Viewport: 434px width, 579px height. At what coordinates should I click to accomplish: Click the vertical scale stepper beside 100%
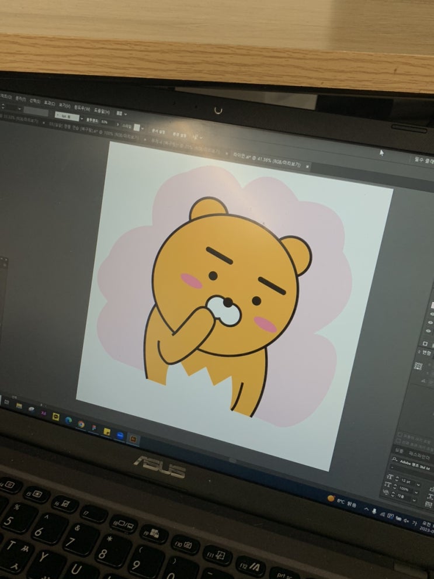click(395, 486)
